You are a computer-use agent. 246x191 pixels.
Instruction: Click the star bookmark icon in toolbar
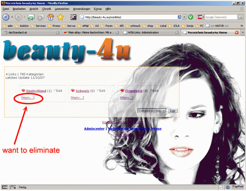click(x=60, y=17)
